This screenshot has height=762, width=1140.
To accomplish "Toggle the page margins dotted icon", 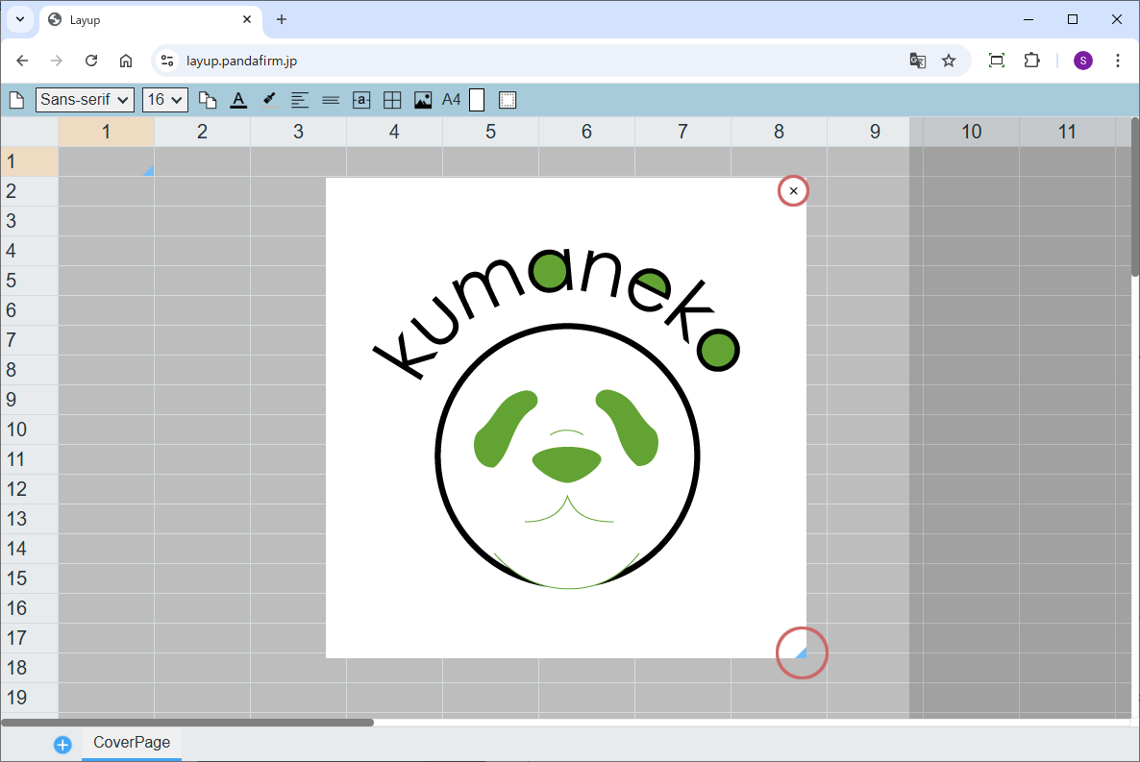I will (508, 100).
